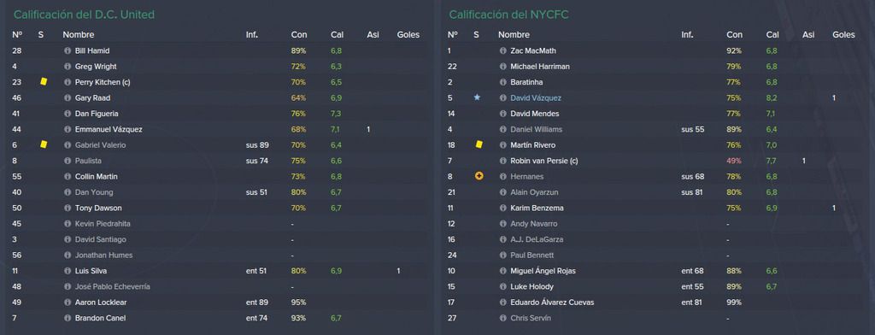The image size is (875, 335).
Task: Click info icon beside Luis Silva
Action: pyautogui.click(x=68, y=271)
